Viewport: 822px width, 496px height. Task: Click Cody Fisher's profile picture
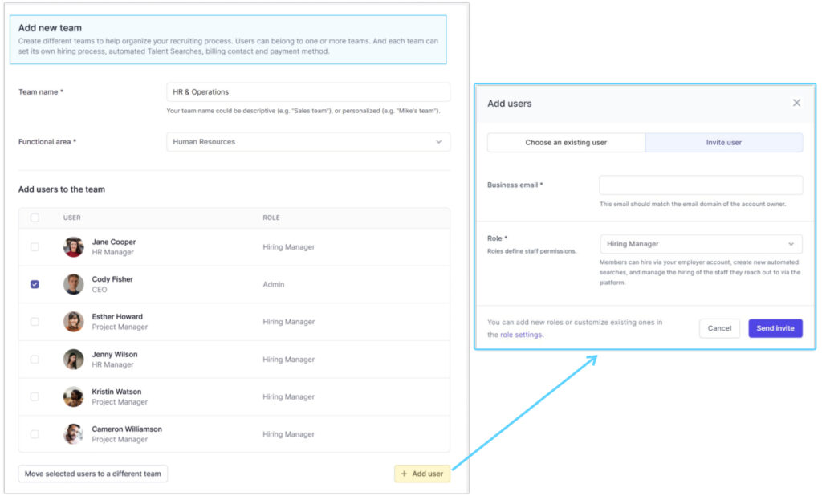74,284
